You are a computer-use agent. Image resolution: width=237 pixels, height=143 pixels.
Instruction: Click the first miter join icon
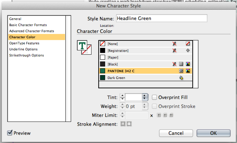tap(159, 115)
